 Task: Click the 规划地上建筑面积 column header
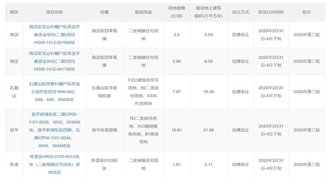click(209, 11)
